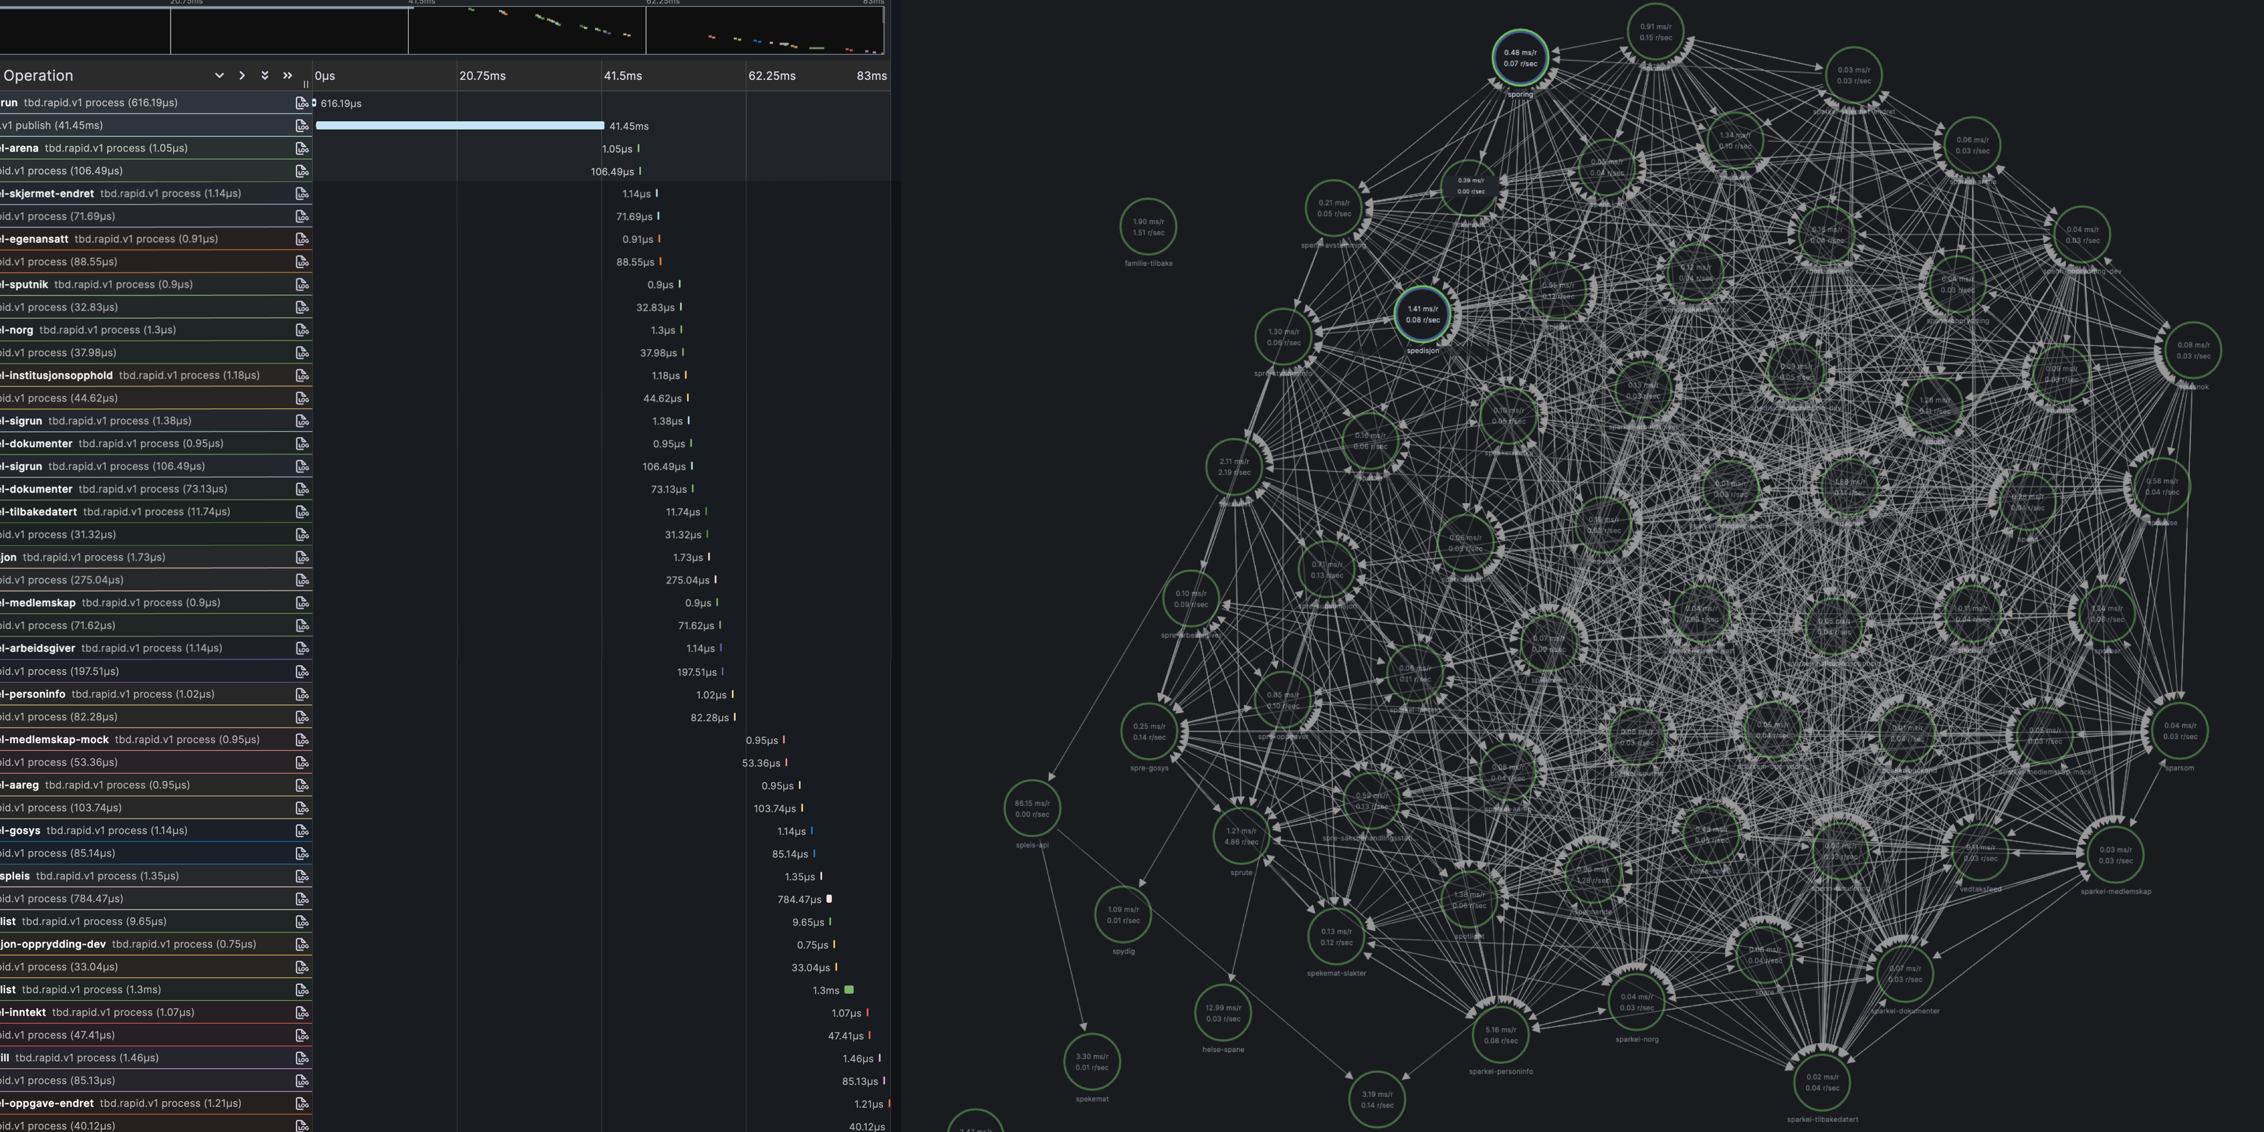Click the sprute node in the graph

[x=1241, y=836]
